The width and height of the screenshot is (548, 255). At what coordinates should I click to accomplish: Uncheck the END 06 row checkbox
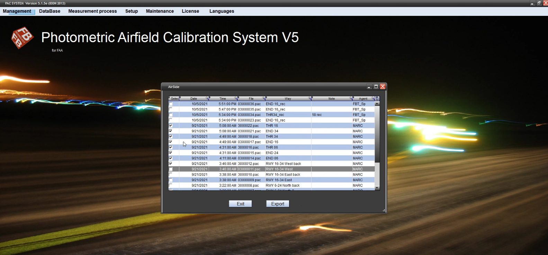(x=171, y=158)
